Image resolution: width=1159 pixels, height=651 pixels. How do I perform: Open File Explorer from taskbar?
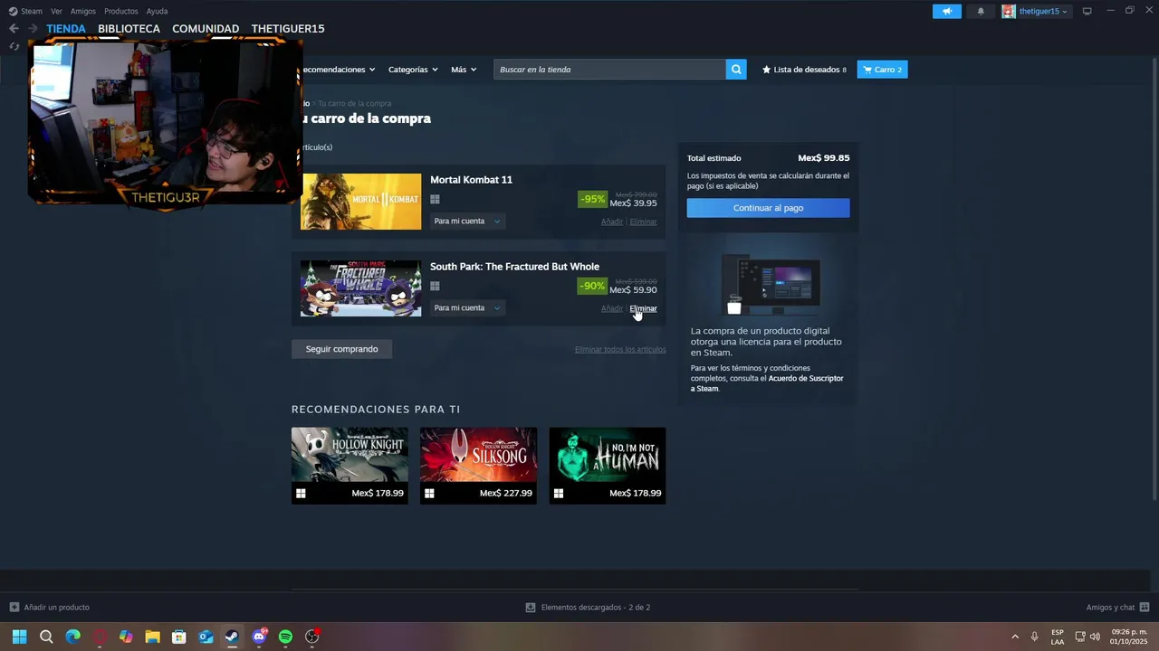[152, 637]
